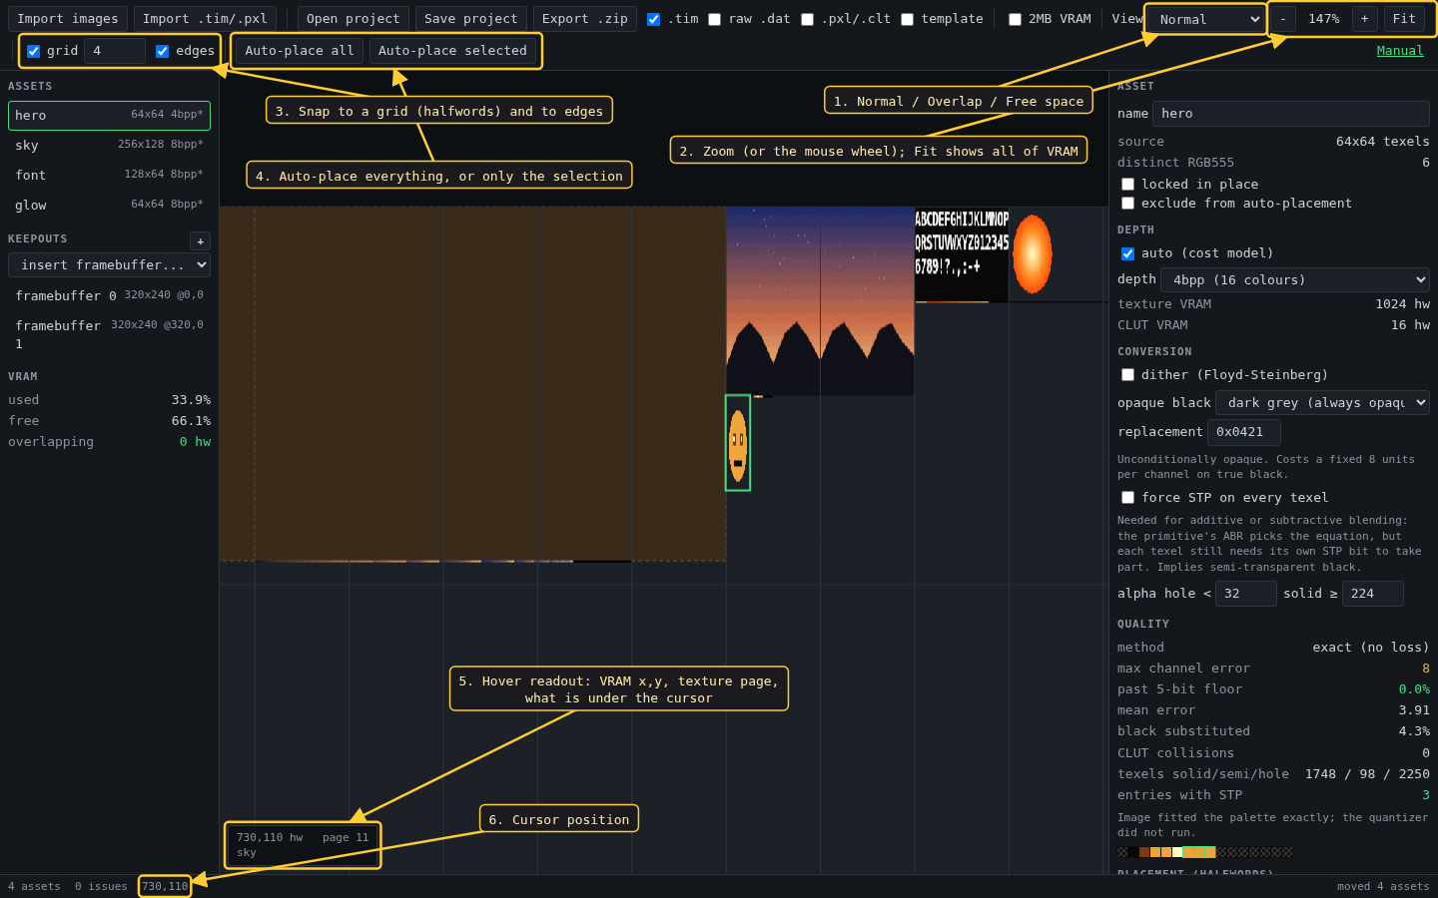
Task: Select the font asset in list
Action: 109,176
